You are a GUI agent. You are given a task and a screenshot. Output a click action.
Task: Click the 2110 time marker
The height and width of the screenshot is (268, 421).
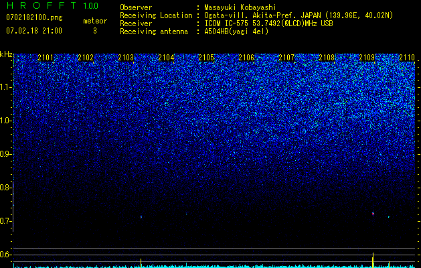tap(407, 58)
